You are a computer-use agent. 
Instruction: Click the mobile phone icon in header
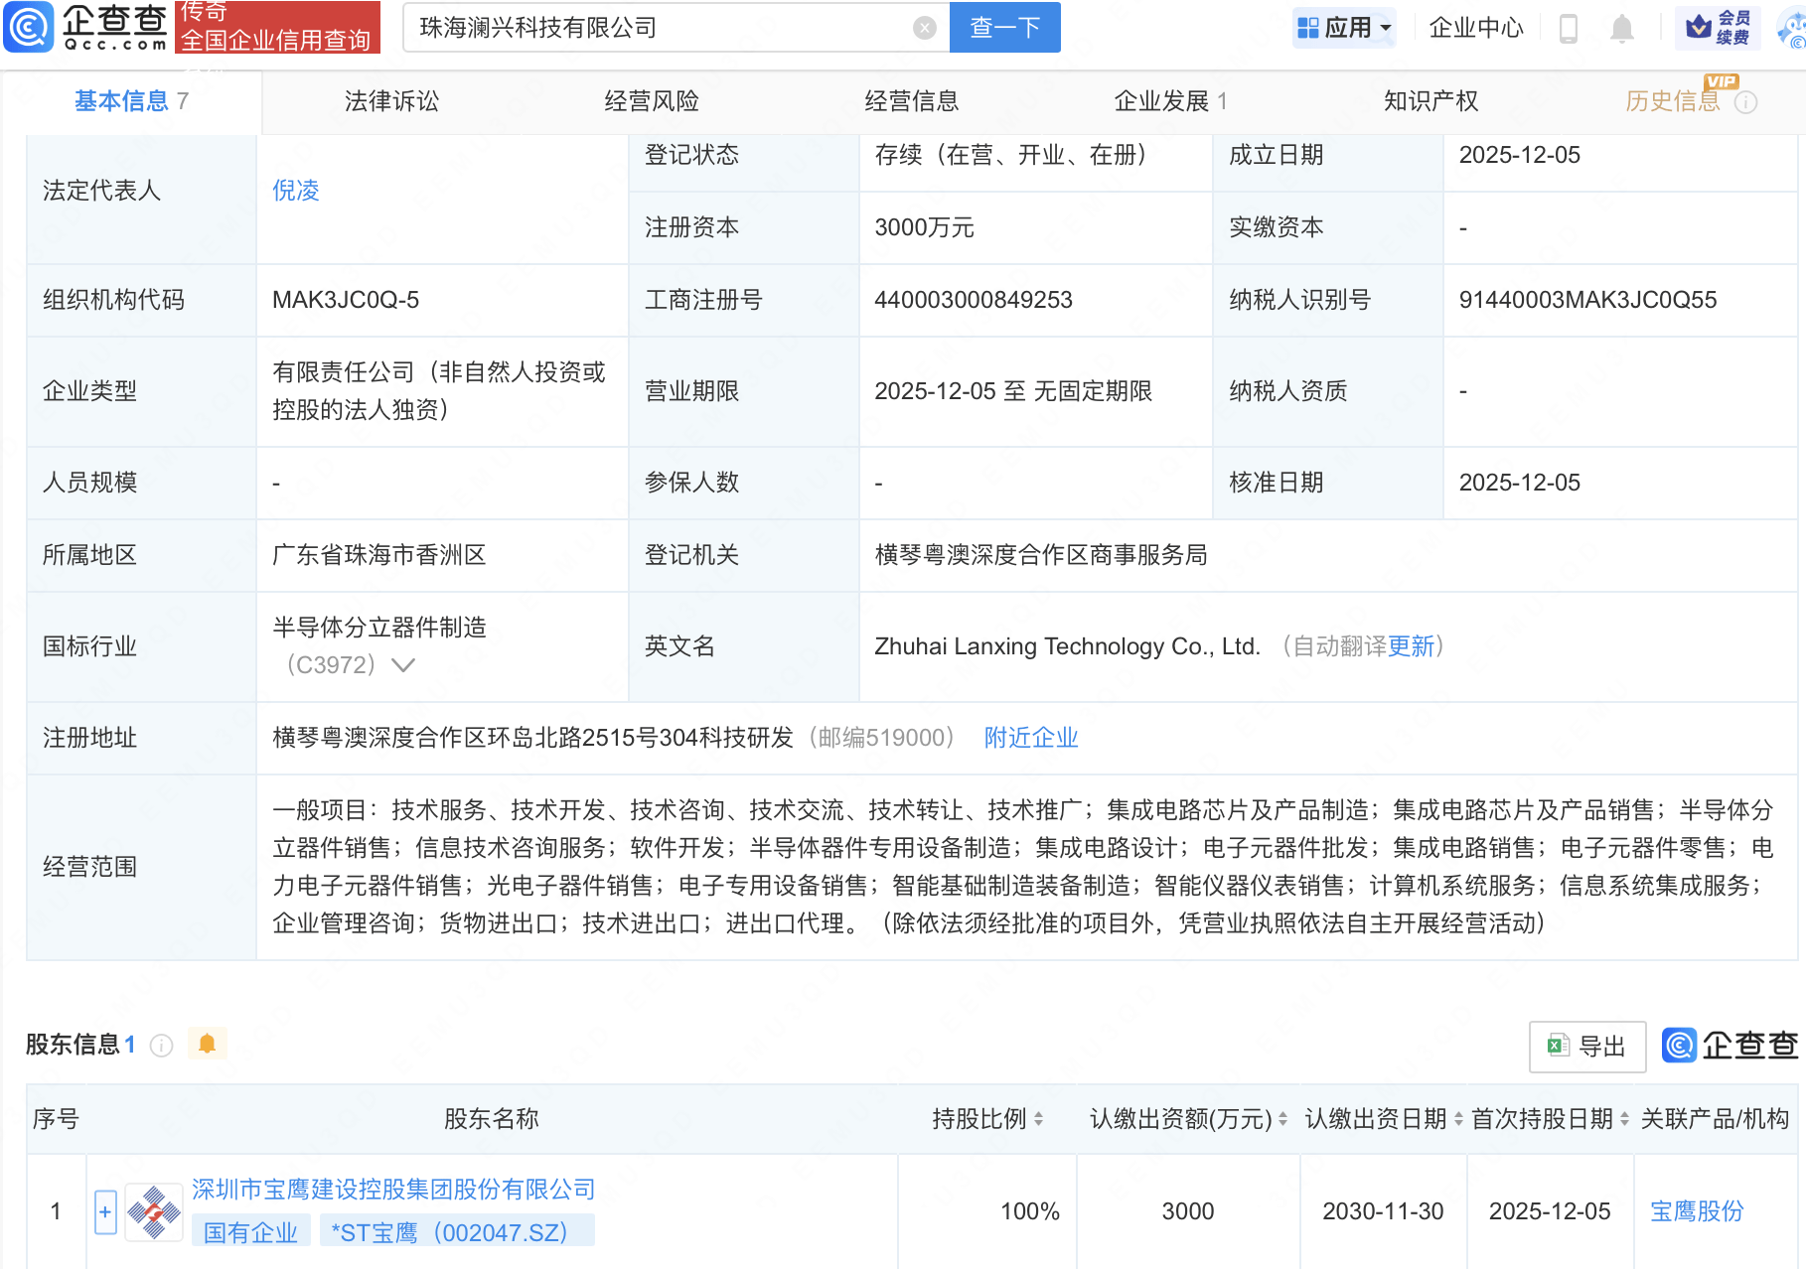tap(1569, 28)
